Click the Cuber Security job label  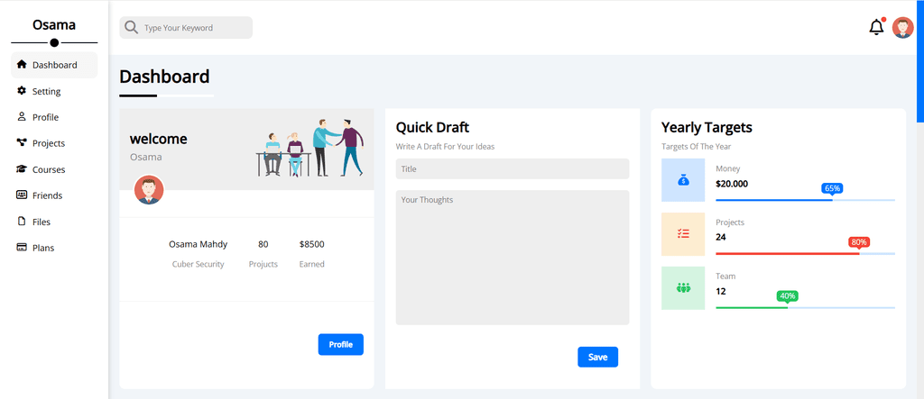(198, 264)
